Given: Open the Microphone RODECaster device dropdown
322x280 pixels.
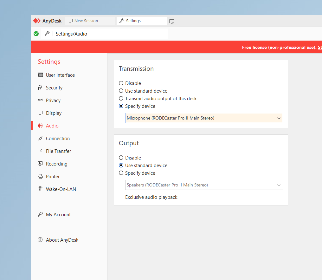Looking at the screenshot, I should [204, 118].
